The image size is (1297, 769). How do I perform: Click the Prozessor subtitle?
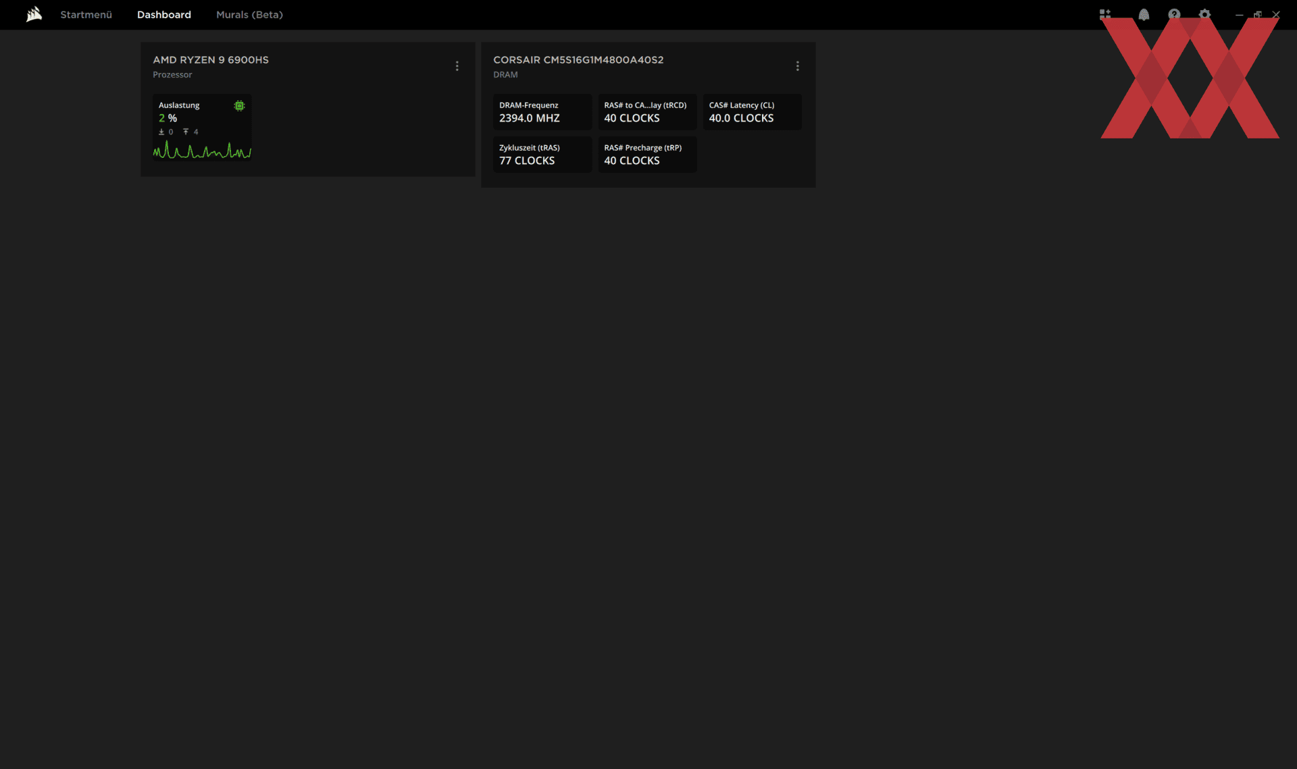pyautogui.click(x=172, y=75)
